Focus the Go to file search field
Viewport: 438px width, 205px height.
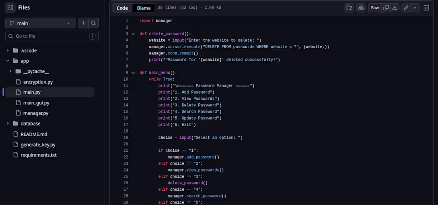(52, 36)
